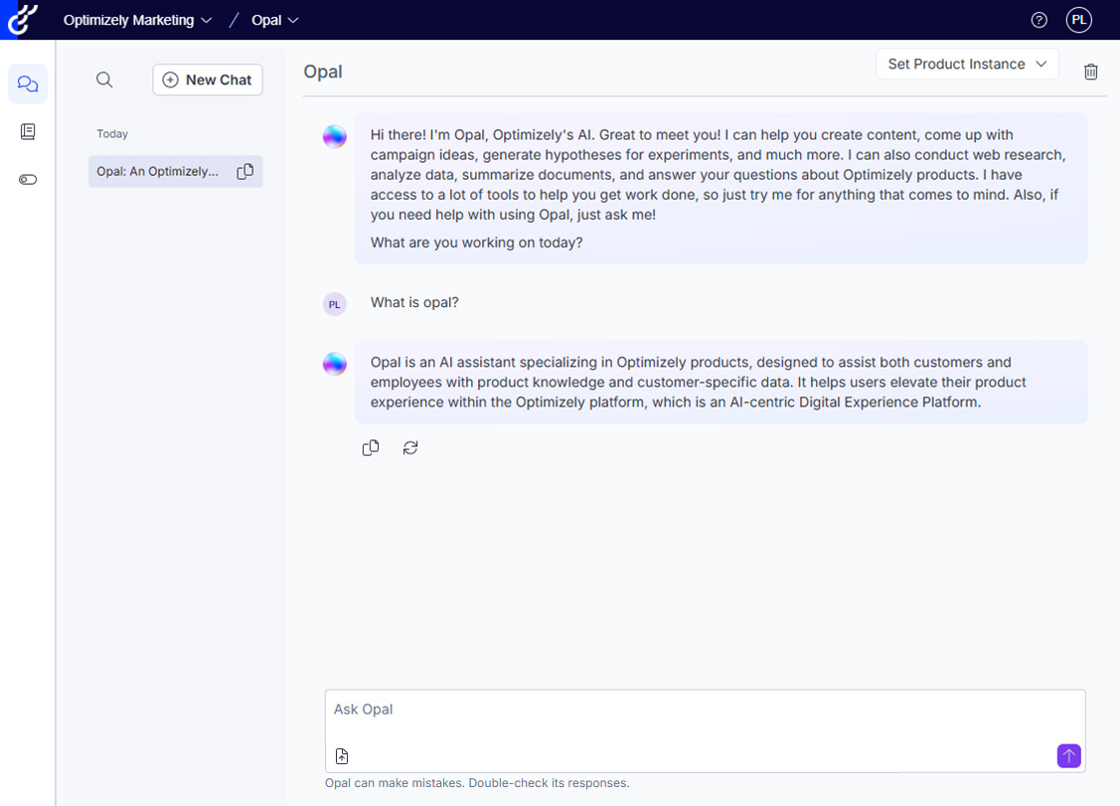Select the 'Opal: An Optimizely...' chat
Screen dimensions: 1120x806
coord(176,172)
